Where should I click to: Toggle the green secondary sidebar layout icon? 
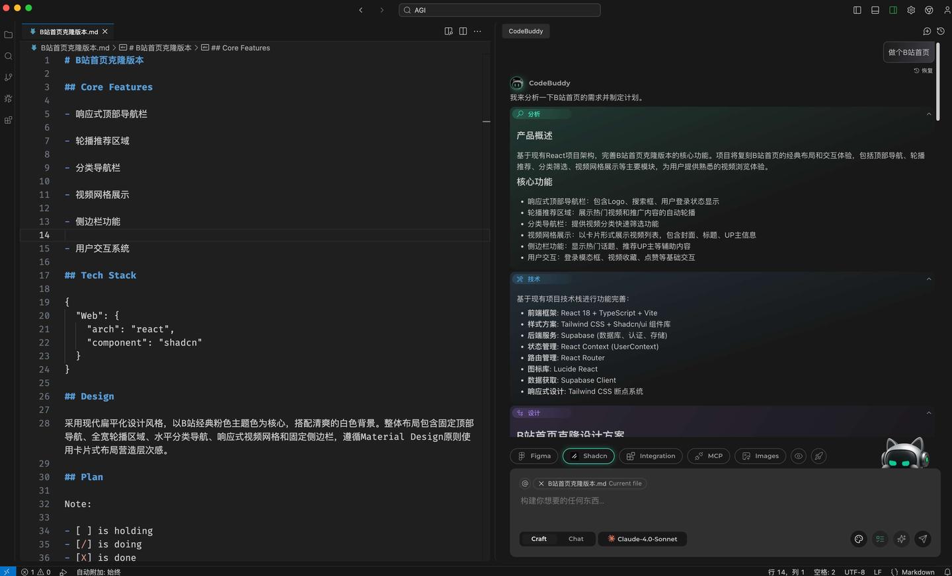coord(893,10)
